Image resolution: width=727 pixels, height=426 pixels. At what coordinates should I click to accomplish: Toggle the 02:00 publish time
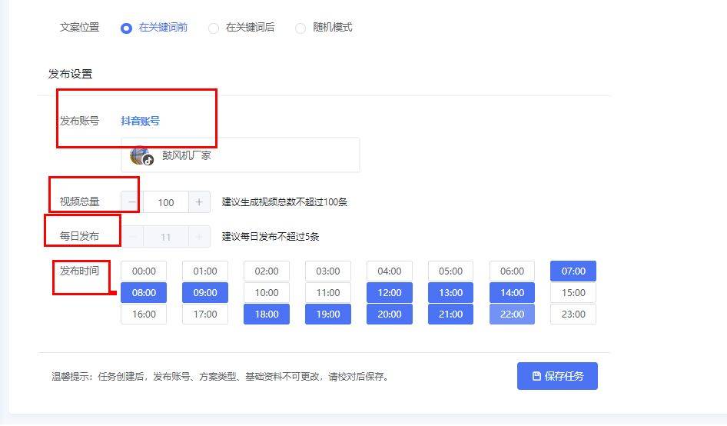click(267, 271)
